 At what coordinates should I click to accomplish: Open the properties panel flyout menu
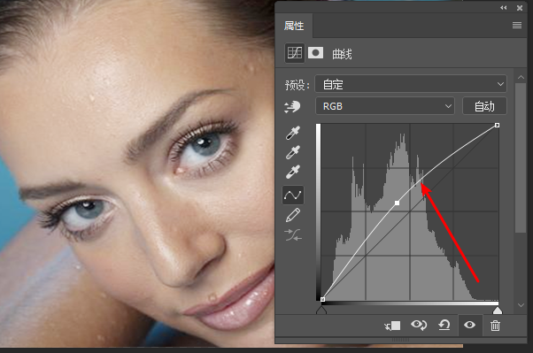coord(517,26)
